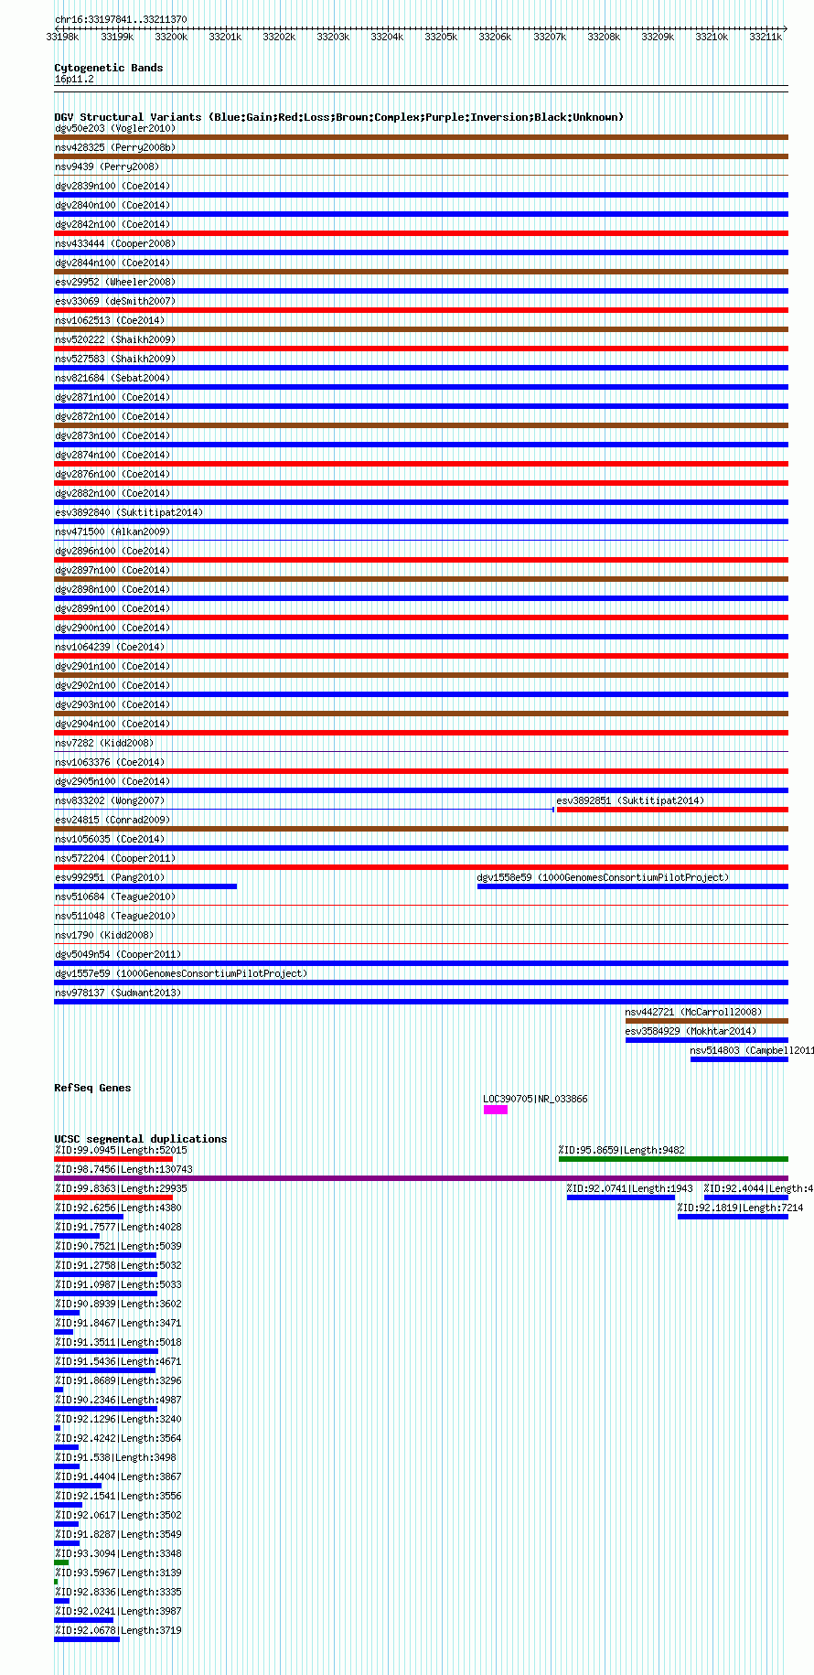Click duplication %ID:92.8336 Length:3335
The height and width of the screenshot is (1675, 814).
(x=118, y=1592)
